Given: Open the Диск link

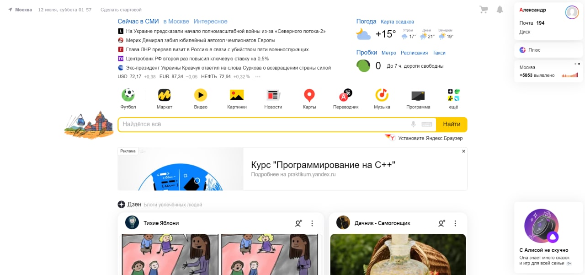Looking at the screenshot, I should [x=525, y=32].
